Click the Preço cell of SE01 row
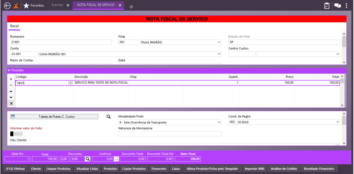354x174 pixels. tap(267, 83)
